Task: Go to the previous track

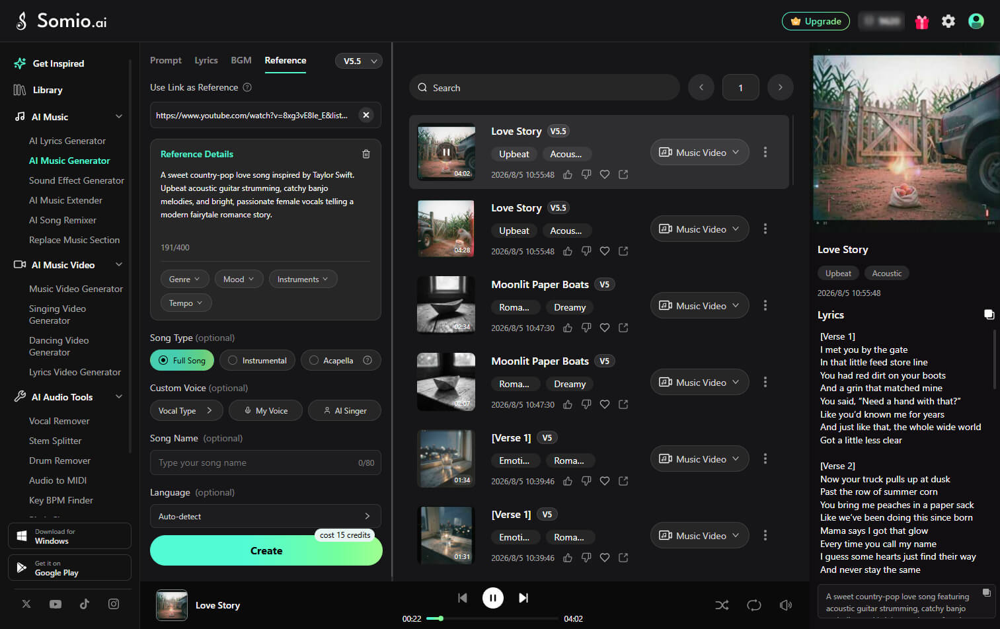Action: [x=463, y=598]
